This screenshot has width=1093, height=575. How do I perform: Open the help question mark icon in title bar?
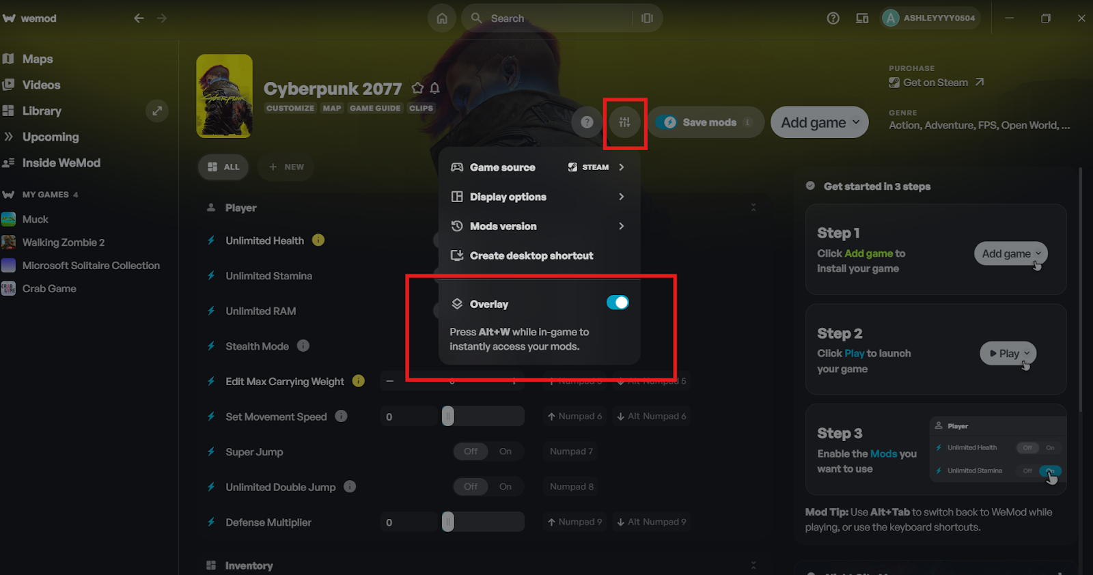[833, 18]
